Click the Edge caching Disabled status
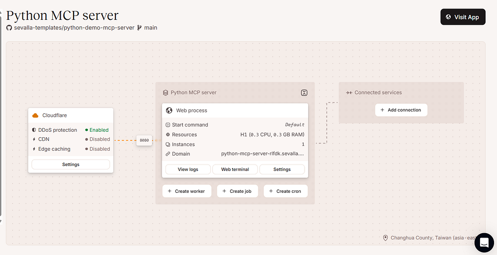Viewport: 497px width, 255px height. 97,149
